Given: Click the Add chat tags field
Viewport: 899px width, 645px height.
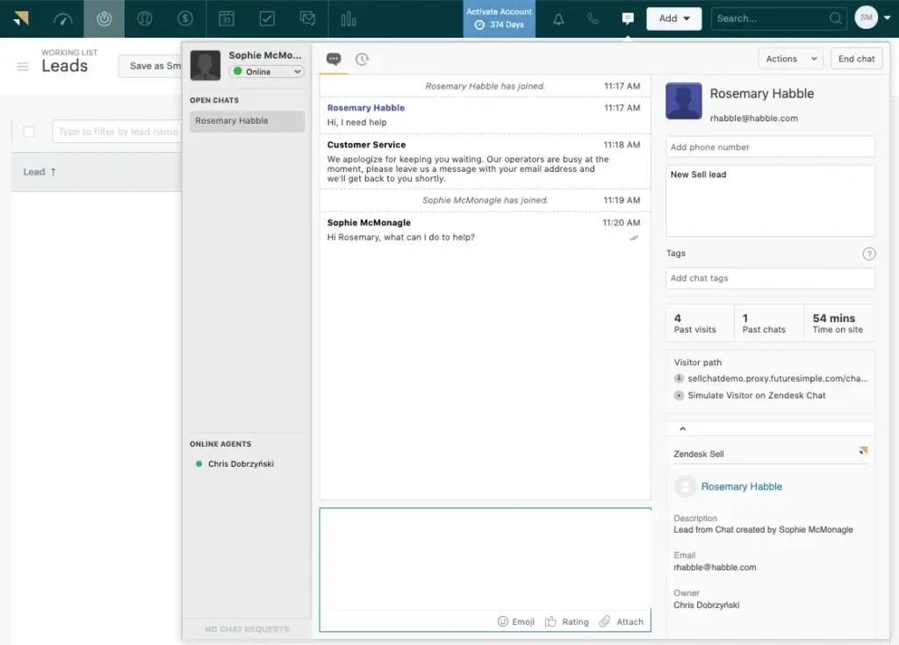Looking at the screenshot, I should pos(770,278).
